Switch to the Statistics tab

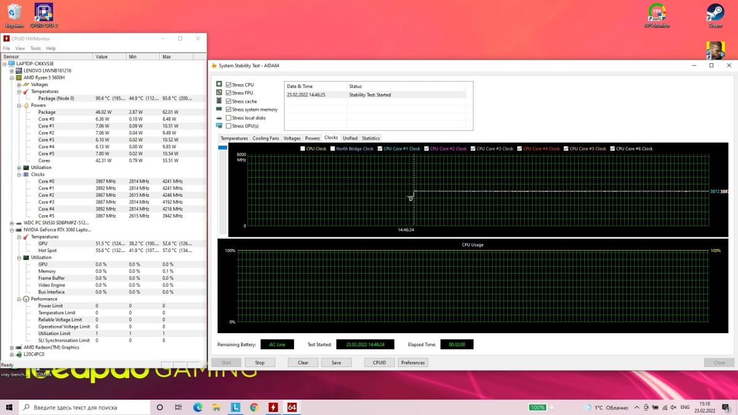pos(371,138)
